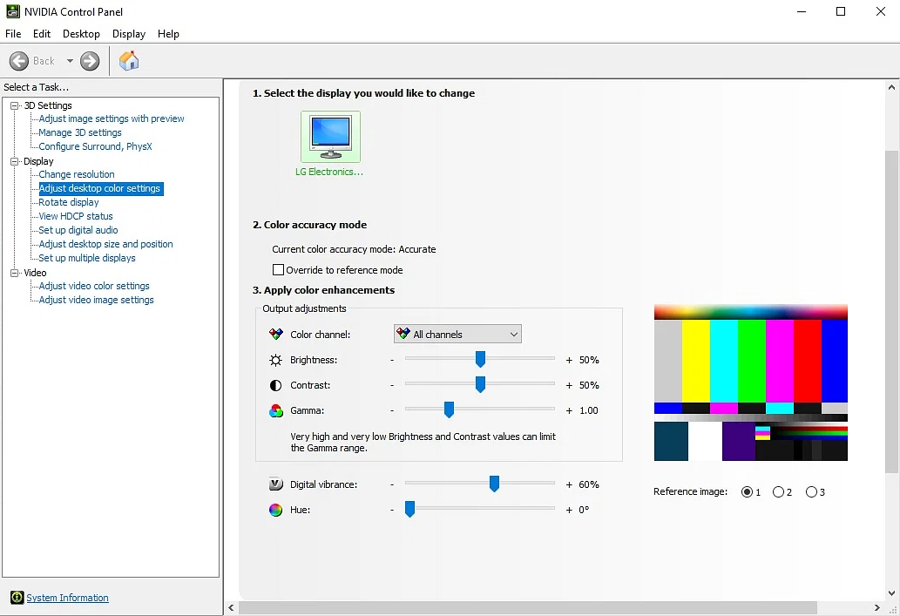Open the Help menu

pos(168,34)
